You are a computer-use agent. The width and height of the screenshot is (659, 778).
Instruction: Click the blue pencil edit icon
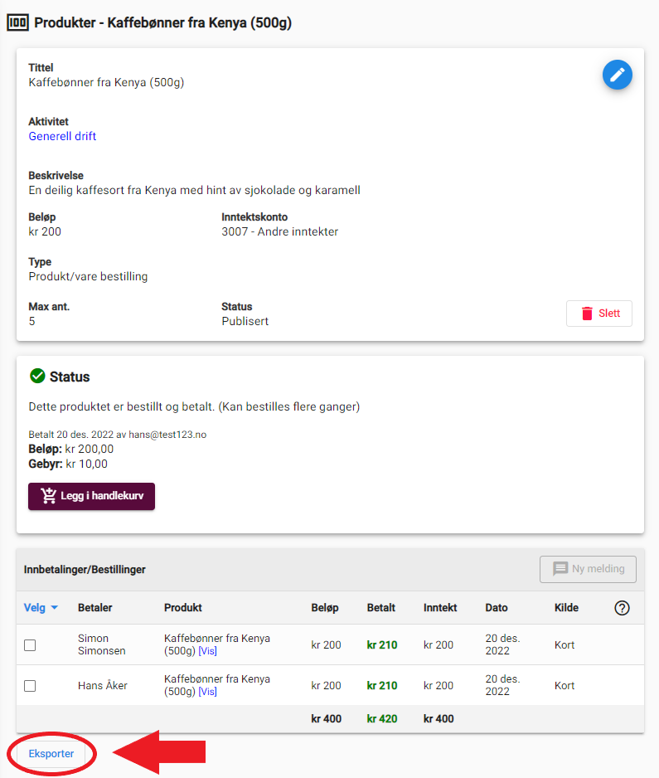click(617, 75)
